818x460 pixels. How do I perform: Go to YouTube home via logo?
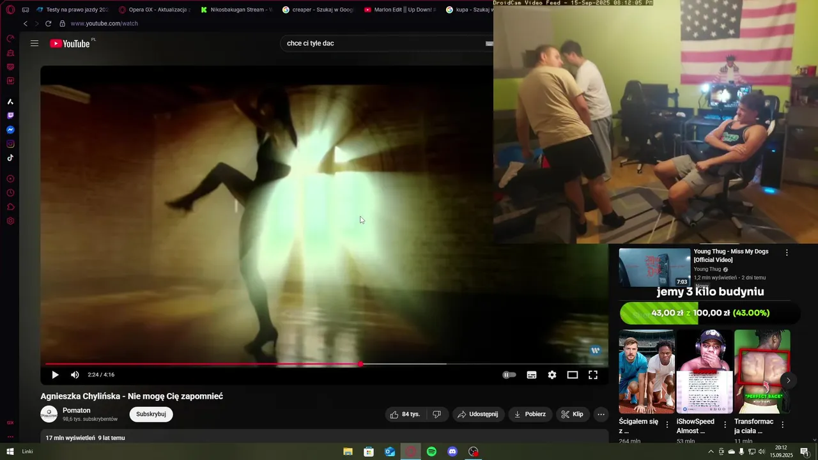pyautogui.click(x=70, y=43)
